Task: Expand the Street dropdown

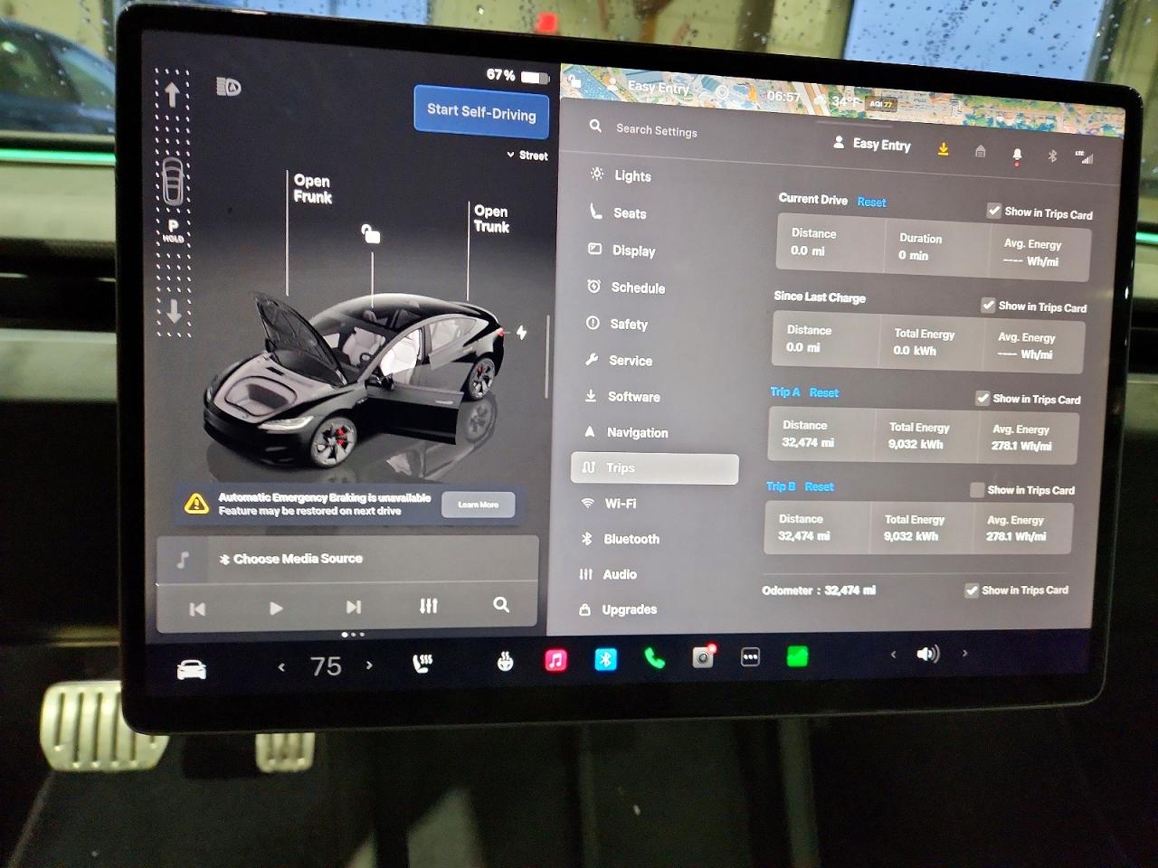Action: coord(527,156)
